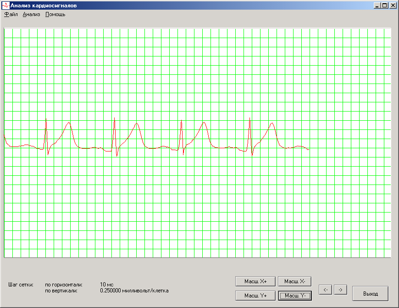Click the 'Шаг сетки:' label

click(x=21, y=285)
